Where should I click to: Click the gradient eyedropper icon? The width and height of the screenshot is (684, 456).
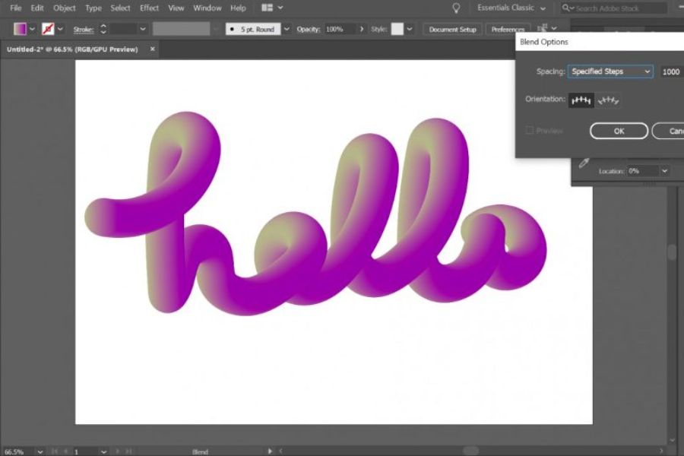[584, 163]
